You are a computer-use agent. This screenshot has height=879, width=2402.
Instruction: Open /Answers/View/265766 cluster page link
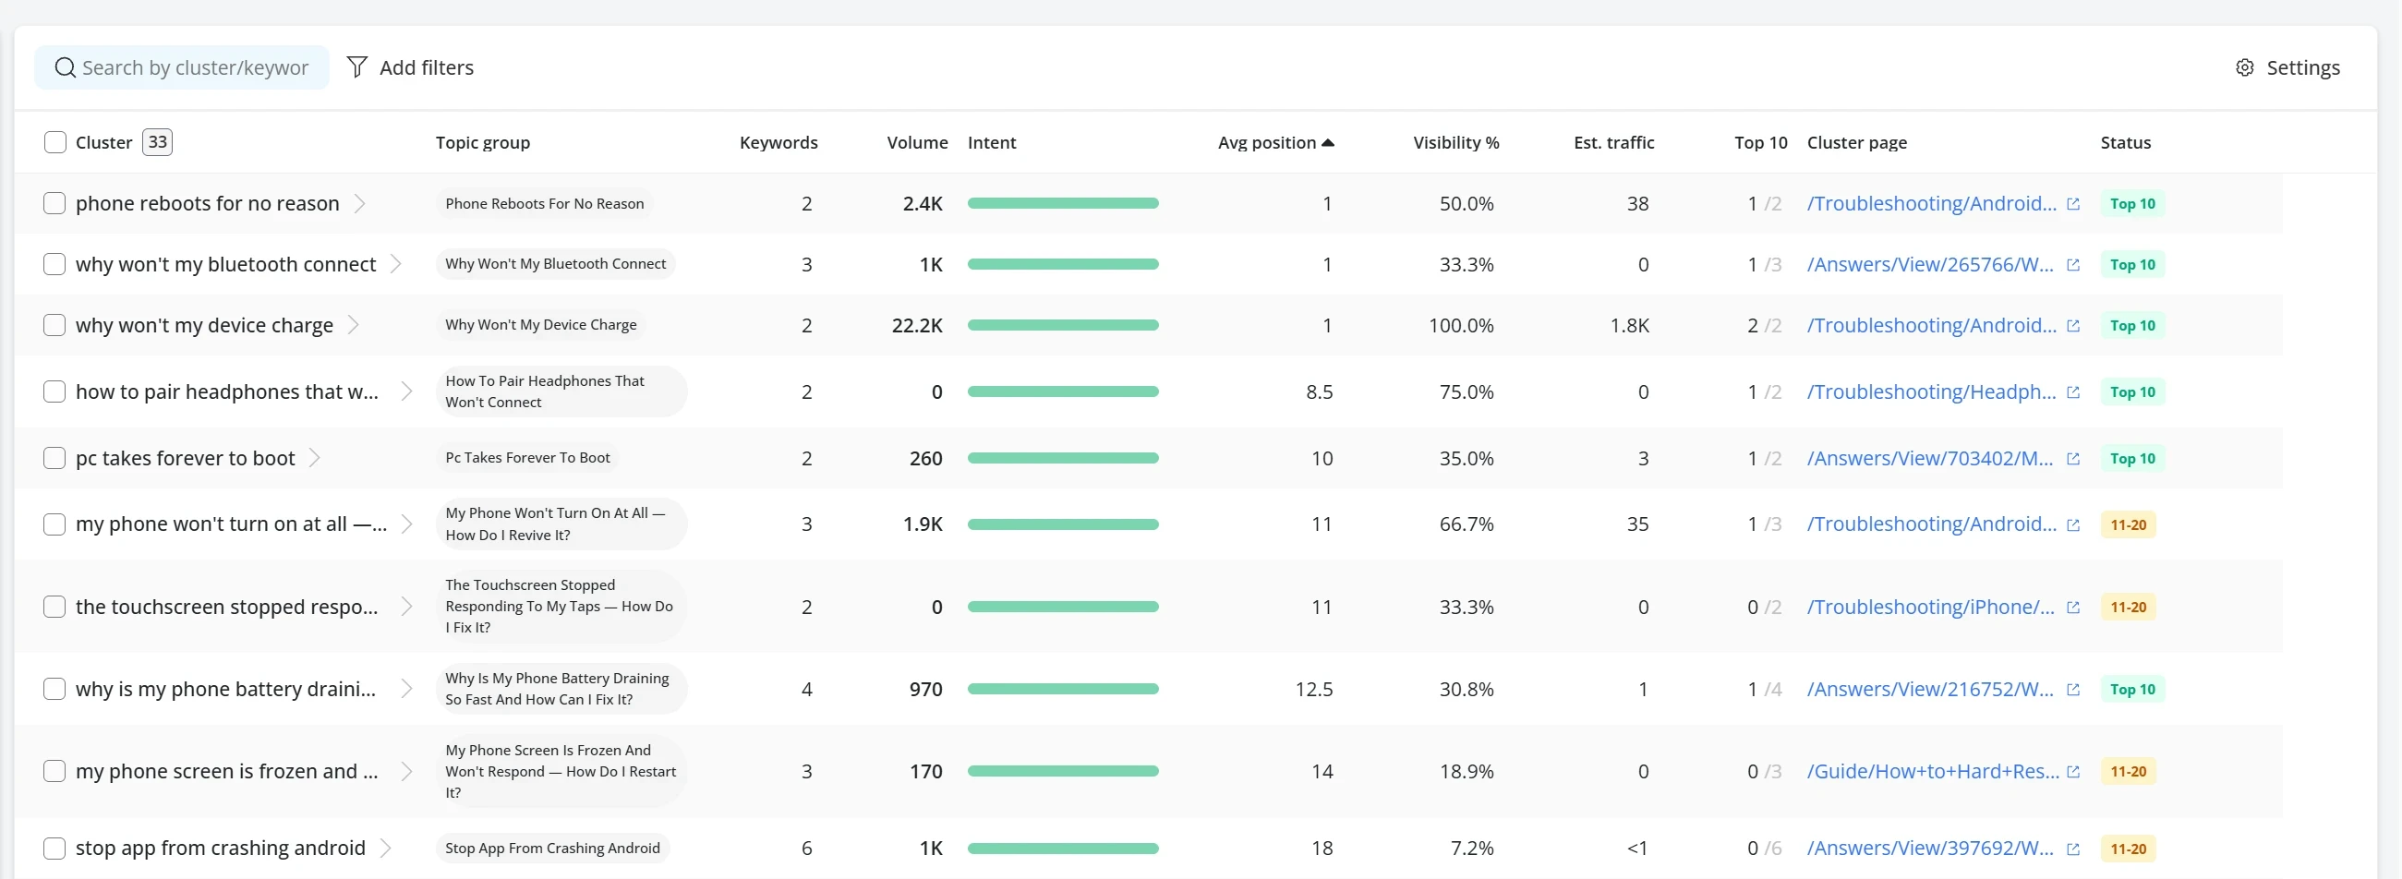[1930, 264]
